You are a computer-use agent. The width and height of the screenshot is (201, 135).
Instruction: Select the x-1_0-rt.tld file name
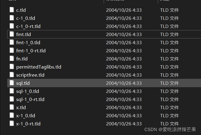coord(28,124)
